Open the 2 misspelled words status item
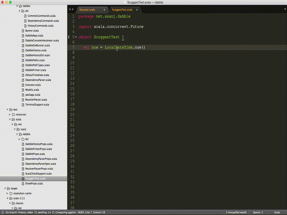287x215 pixels. (x=236, y=212)
